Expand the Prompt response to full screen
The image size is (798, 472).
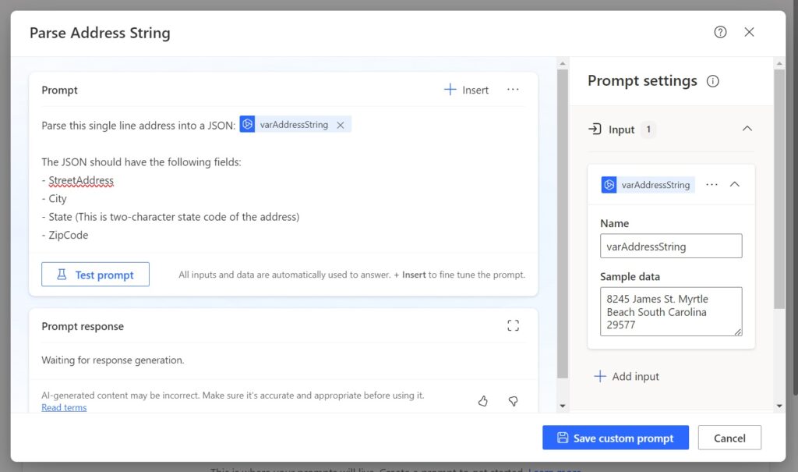click(513, 325)
